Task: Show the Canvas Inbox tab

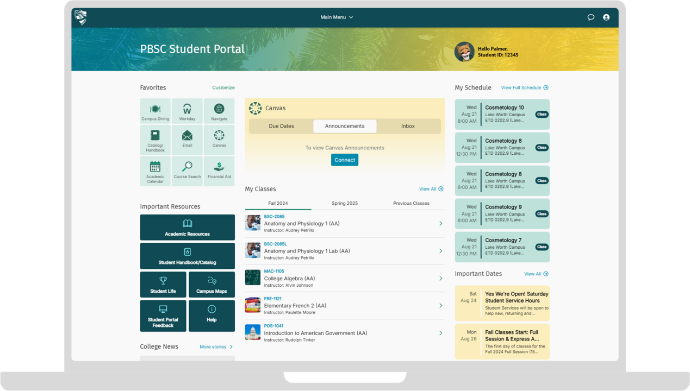Action: pos(408,126)
